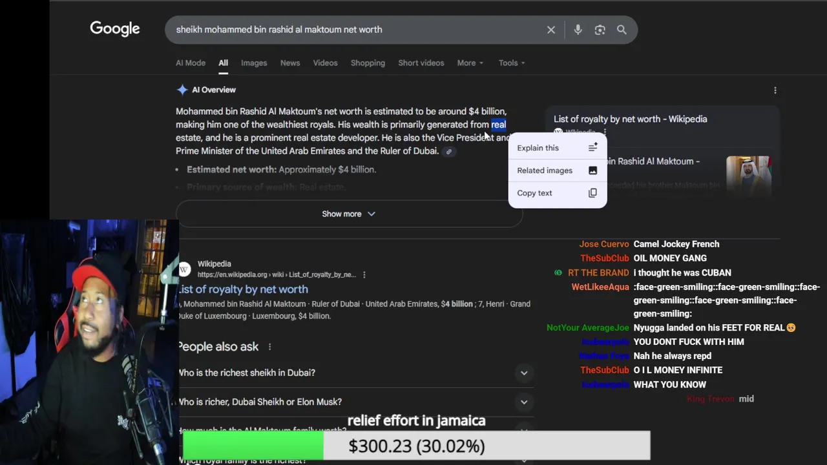827x465 pixels.
Task: Click the Sheikh portrait thumbnail
Action: tap(748, 174)
